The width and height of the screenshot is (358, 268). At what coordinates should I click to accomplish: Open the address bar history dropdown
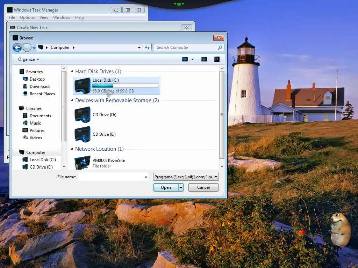[139, 47]
